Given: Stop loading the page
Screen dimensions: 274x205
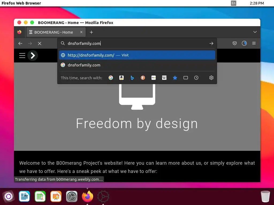Looking at the screenshot, I should coord(40,44).
